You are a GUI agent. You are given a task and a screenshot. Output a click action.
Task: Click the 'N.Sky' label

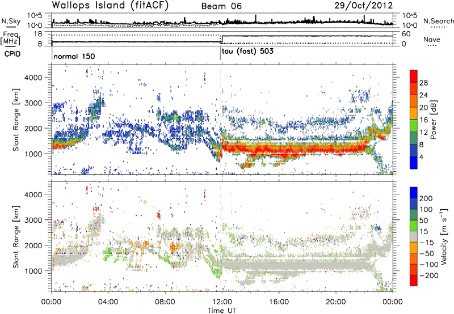tap(11, 21)
